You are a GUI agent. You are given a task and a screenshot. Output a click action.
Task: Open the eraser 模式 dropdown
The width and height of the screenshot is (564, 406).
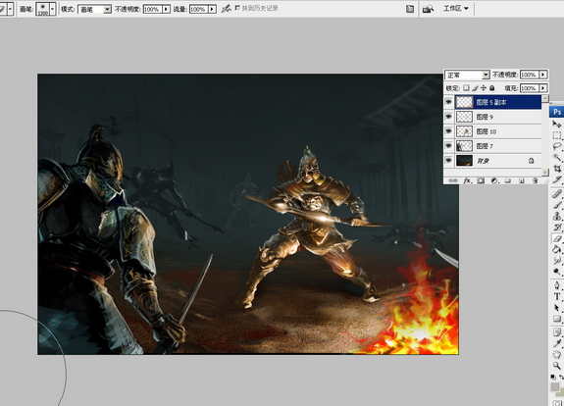[x=107, y=10]
